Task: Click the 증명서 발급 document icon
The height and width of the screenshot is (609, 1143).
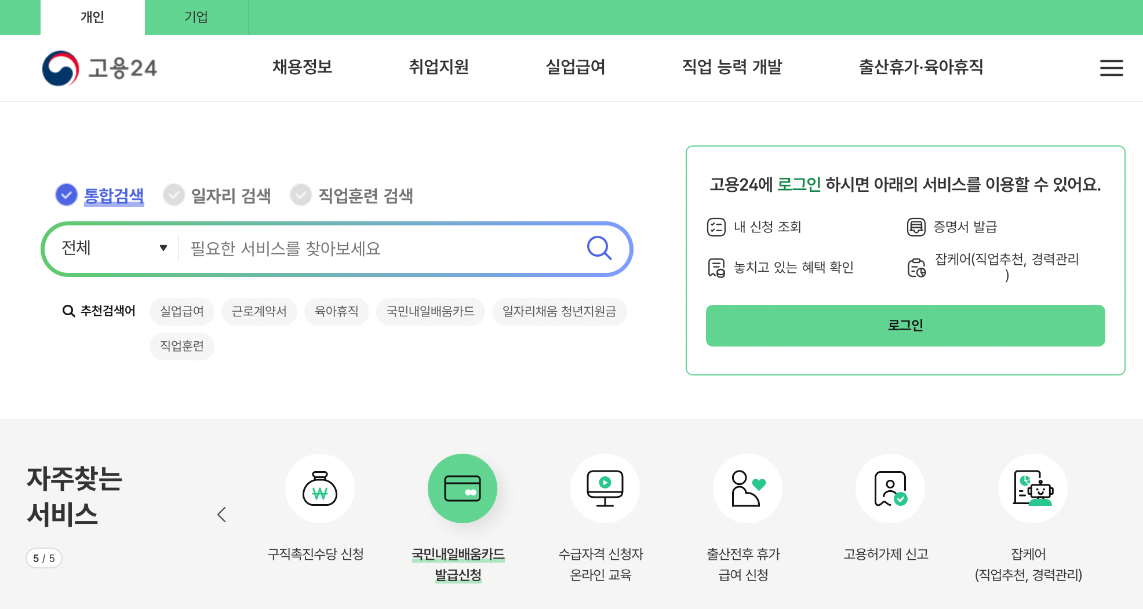Action: coord(915,227)
